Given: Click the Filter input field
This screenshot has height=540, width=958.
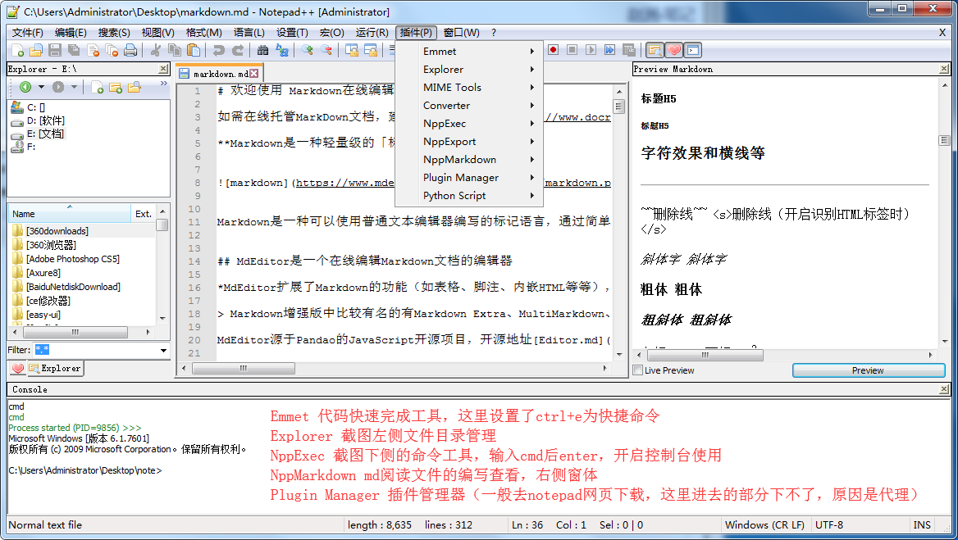Looking at the screenshot, I should (95, 350).
